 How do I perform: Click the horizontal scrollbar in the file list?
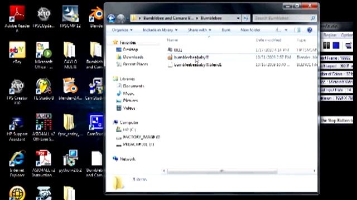(222, 171)
